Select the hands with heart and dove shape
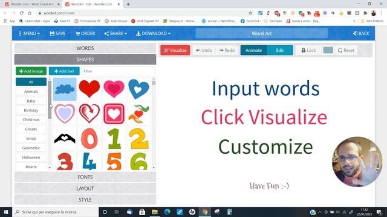Screen dimensions: 387x217 138,114
